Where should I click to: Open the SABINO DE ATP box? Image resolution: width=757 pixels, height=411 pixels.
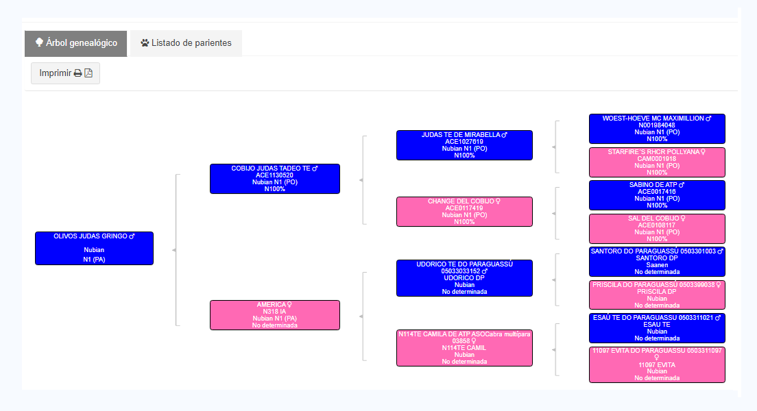(x=656, y=195)
